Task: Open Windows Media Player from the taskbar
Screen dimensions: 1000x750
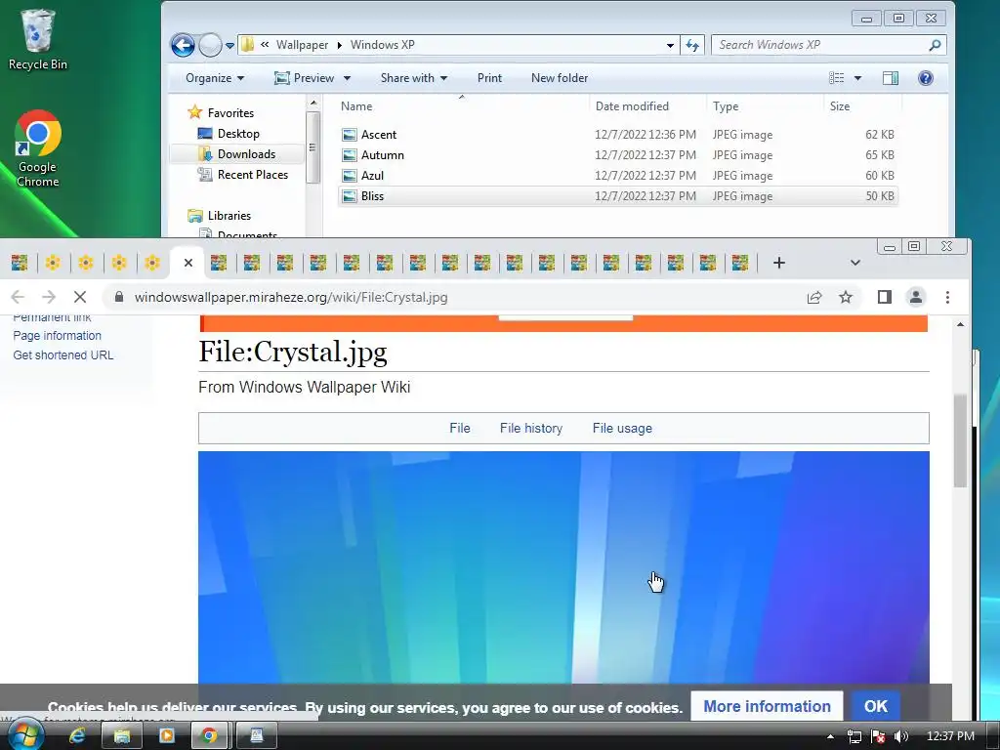Action: 166,736
